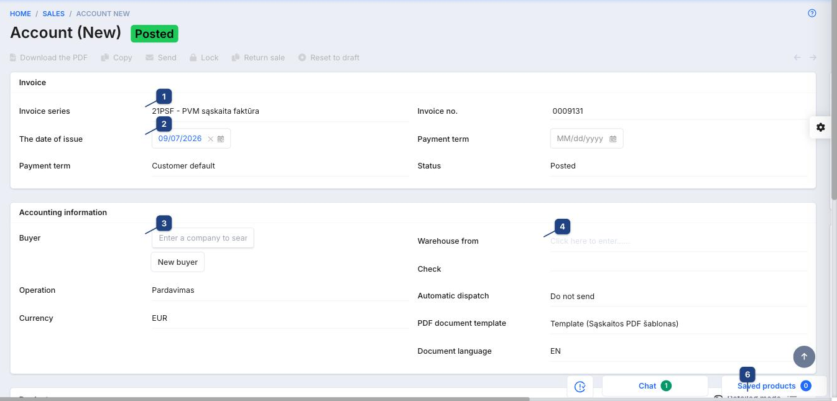Go to next record arrow
Screen dimensions: 837x401
(813, 57)
